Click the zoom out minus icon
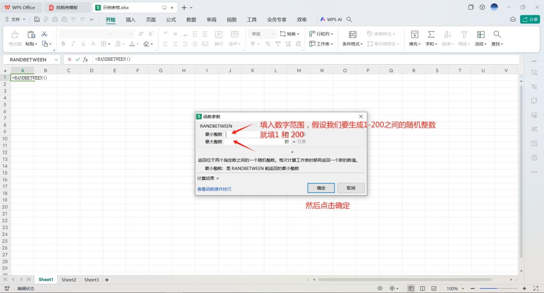544x293 pixels. [x=473, y=288]
